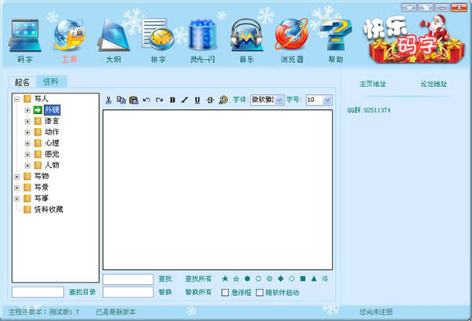The width and height of the screenshot is (472, 321).
Task: Click the undo arrow icon
Action: point(146,100)
